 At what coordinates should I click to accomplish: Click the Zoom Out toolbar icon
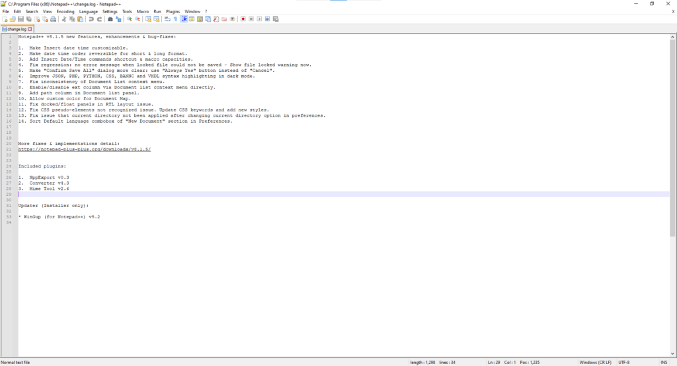coord(138,19)
